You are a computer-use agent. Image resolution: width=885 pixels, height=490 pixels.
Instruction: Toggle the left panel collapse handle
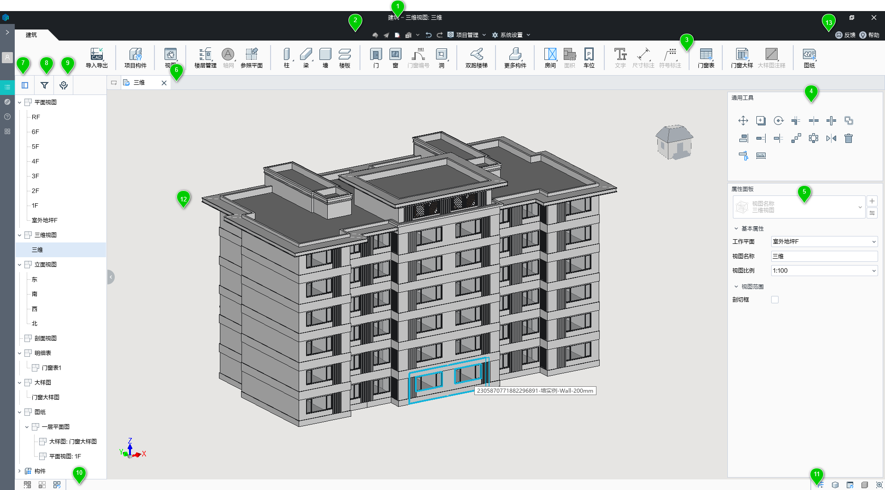coord(111,277)
